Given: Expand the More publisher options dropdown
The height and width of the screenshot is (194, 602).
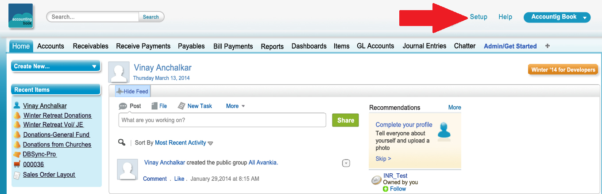Looking at the screenshot, I should 235,106.
